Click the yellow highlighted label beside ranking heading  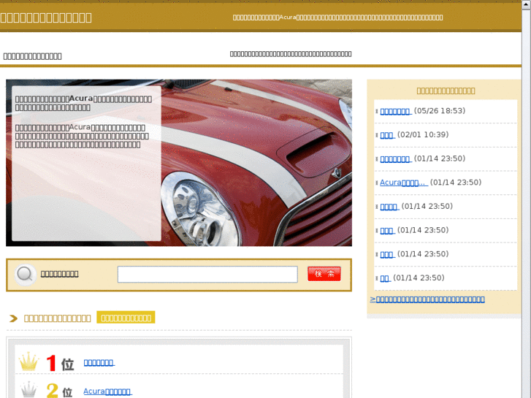click(126, 318)
